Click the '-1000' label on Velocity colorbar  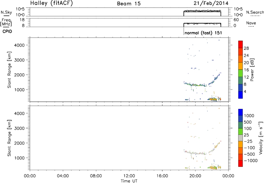250,161
